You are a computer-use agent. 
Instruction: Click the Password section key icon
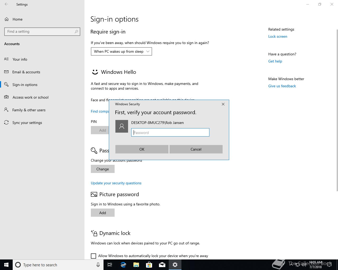[94, 151]
